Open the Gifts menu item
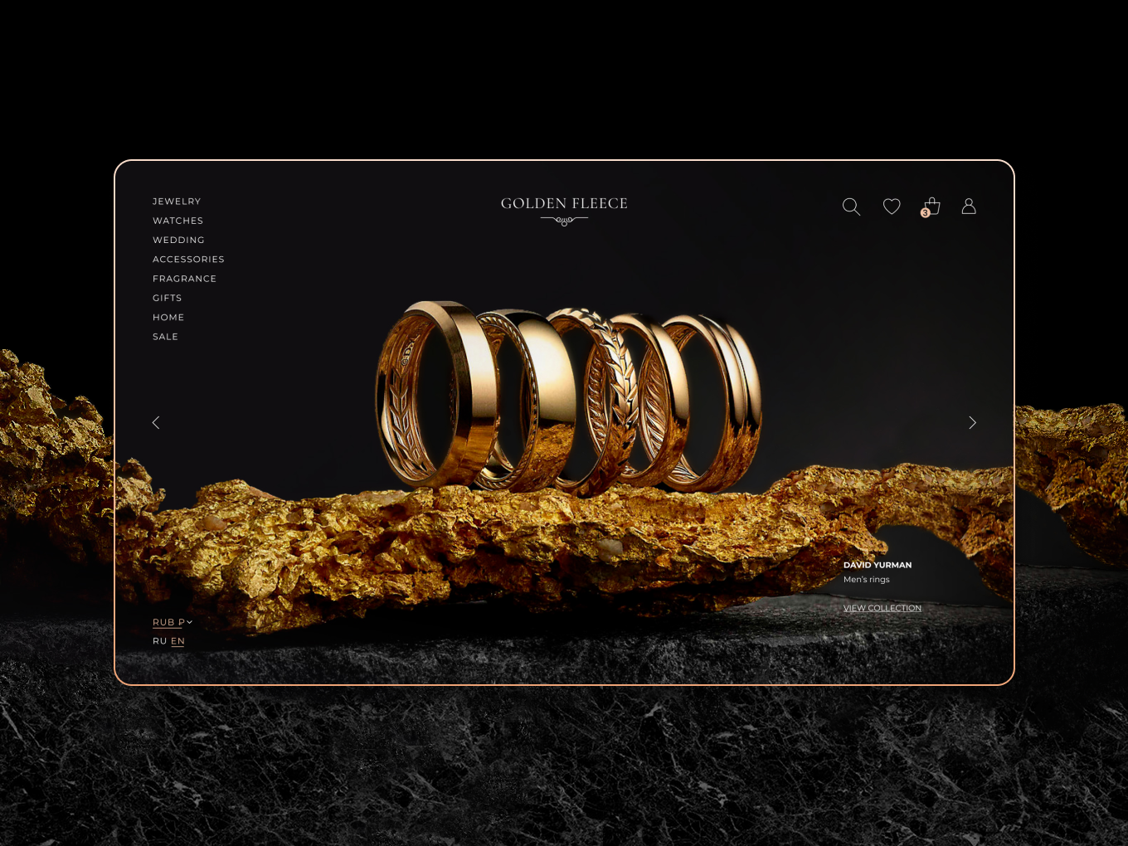 (167, 298)
